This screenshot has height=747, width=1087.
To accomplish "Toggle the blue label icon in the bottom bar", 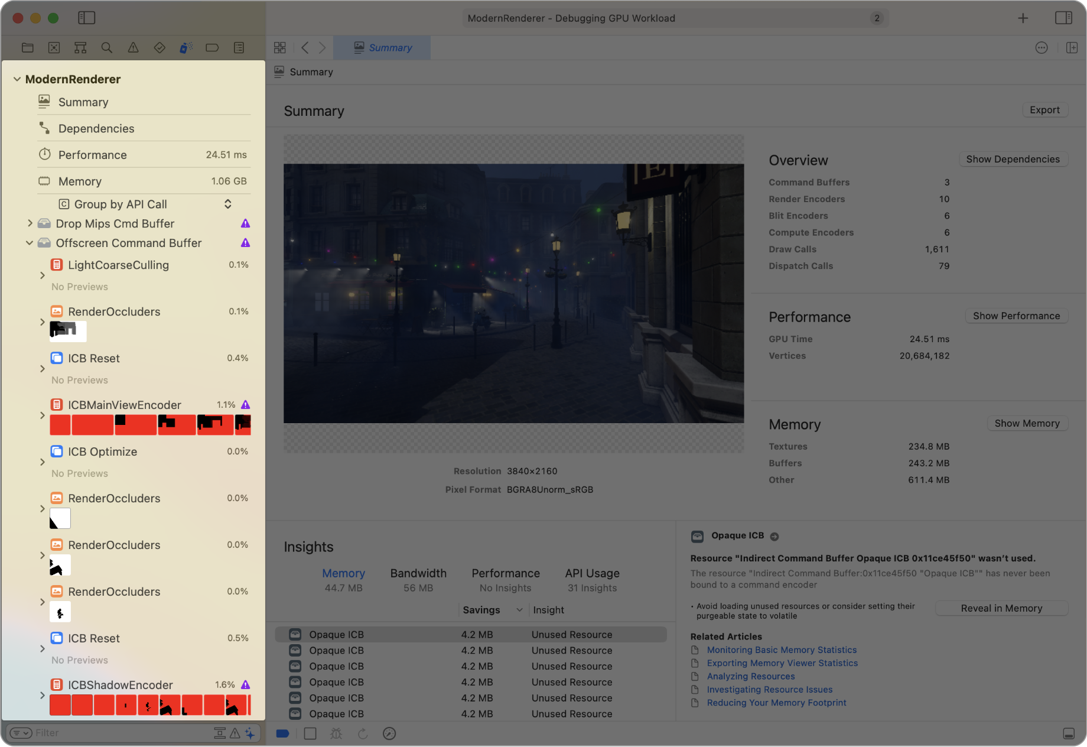I will point(282,733).
